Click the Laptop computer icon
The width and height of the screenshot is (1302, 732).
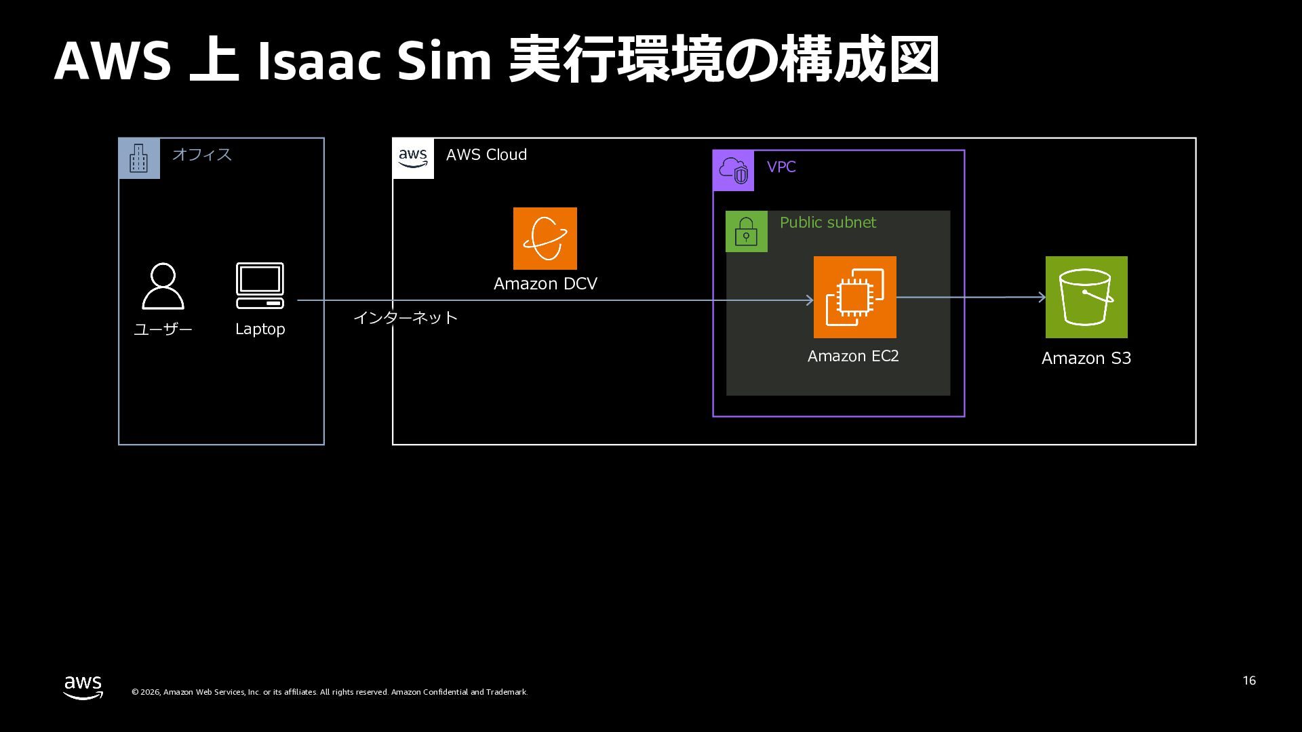260,285
